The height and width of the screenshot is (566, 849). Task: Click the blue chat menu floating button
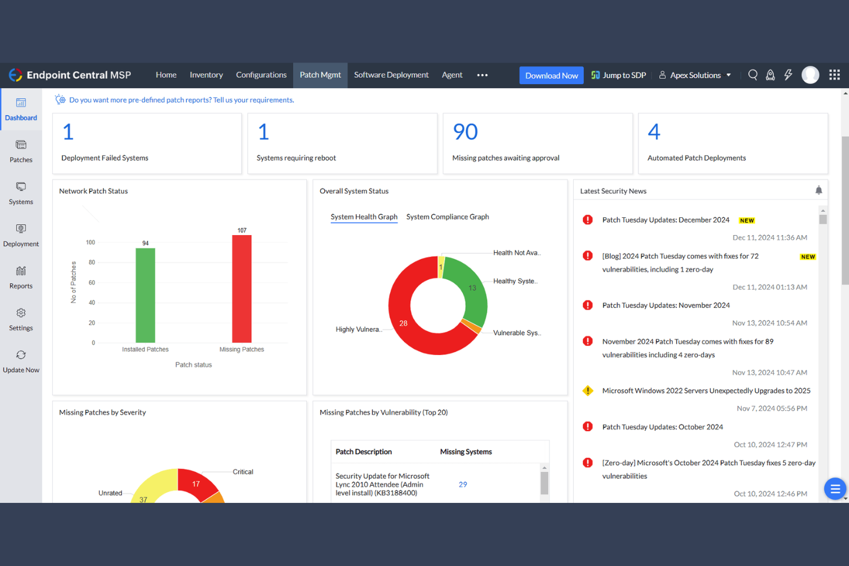click(x=835, y=489)
